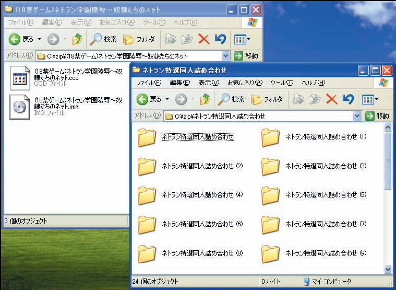
Task: Open the Views icon menu in the back window
Action: 242,39
